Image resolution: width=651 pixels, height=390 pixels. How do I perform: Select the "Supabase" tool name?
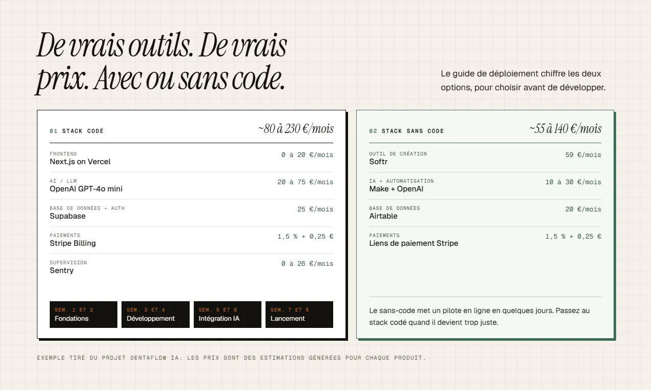point(68,216)
